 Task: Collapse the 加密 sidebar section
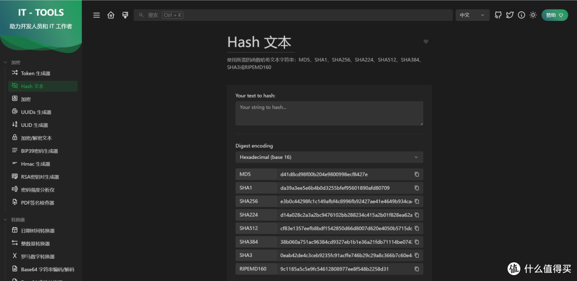tap(12, 62)
